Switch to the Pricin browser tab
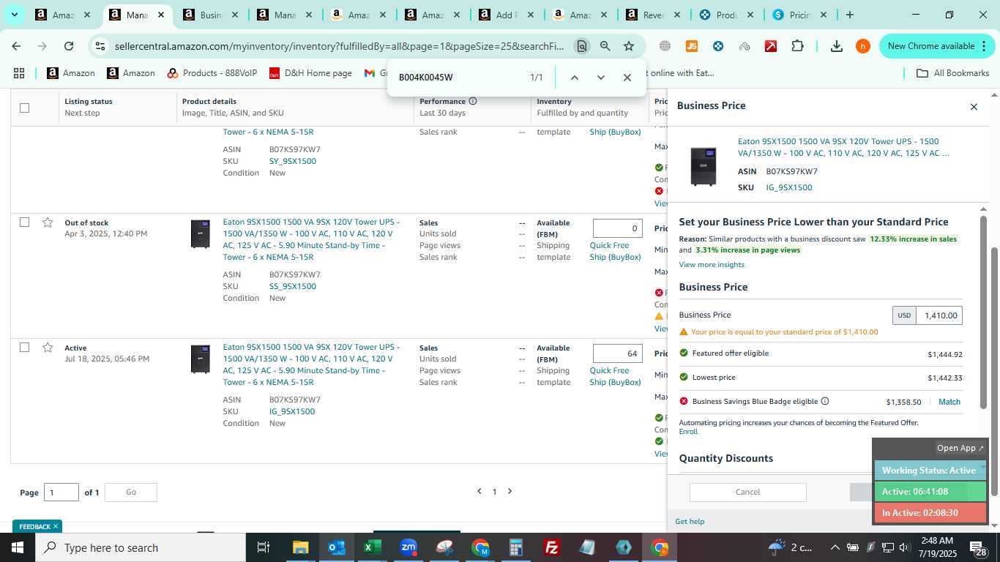The image size is (1000, 562). (799, 15)
